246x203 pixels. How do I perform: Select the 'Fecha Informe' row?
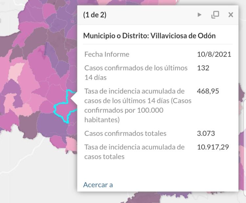click(x=158, y=54)
